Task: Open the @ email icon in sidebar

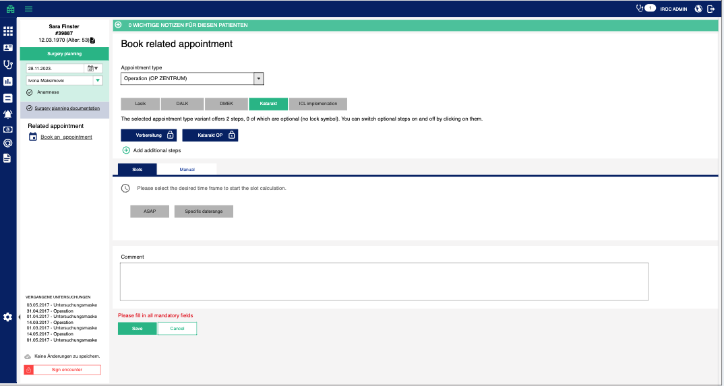Action: point(8,143)
